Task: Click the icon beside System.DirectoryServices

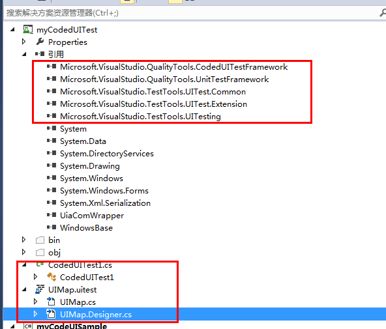Action: (52, 153)
